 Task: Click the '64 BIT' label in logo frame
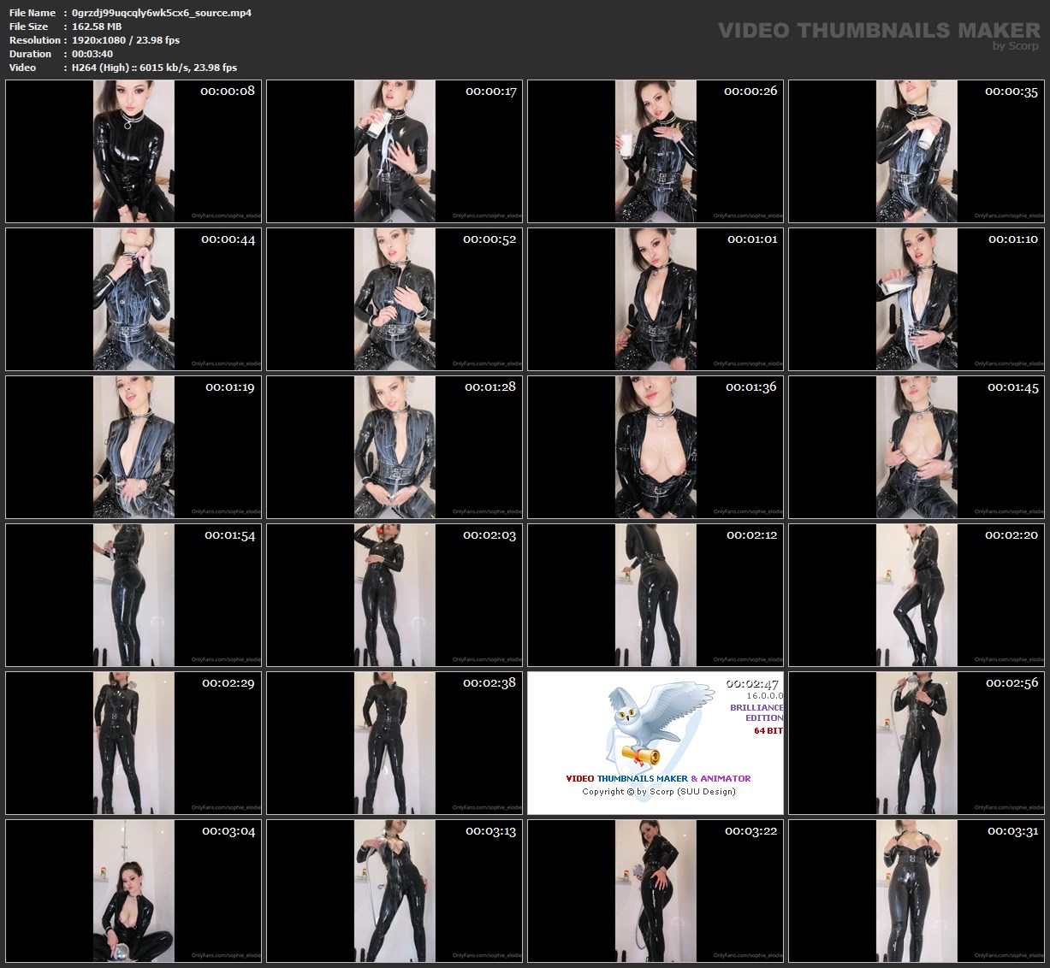point(768,731)
